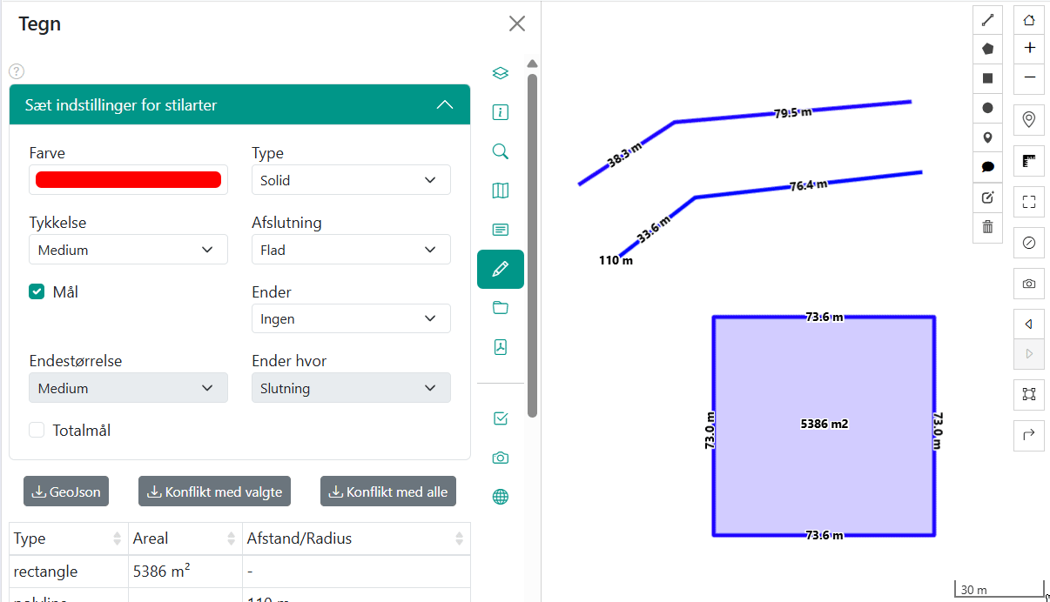Image resolution: width=1050 pixels, height=602 pixels.
Task: Enable the Totalmål checkbox
Action: [37, 430]
